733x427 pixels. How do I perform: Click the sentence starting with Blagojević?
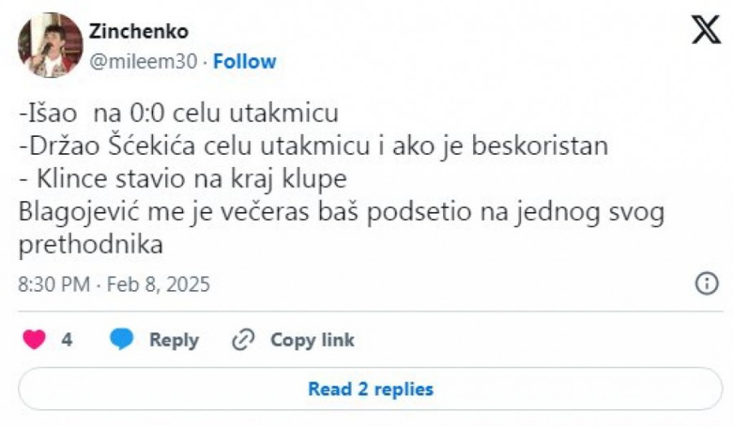(x=341, y=211)
